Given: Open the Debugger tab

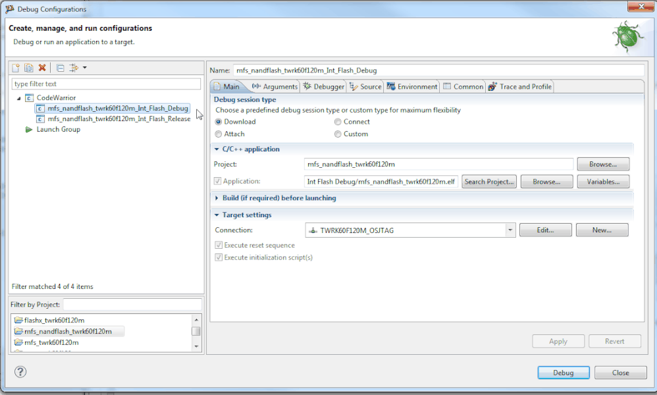Looking at the screenshot, I should (323, 87).
